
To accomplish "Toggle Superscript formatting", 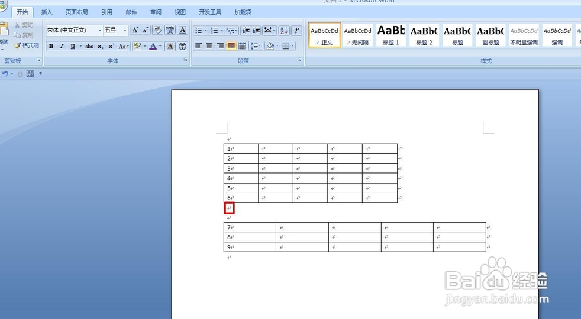I will point(111,46).
